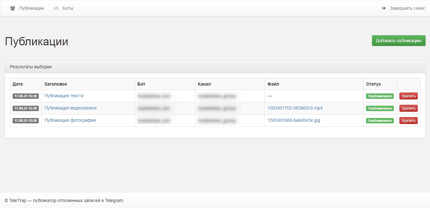Delete the Публикация фотографии row
This screenshot has height=208, width=430.
pos(409,121)
